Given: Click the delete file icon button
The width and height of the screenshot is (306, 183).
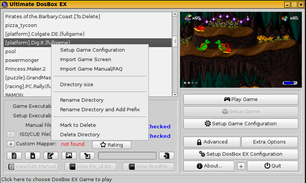Looking at the screenshot, I should pos(32,156).
